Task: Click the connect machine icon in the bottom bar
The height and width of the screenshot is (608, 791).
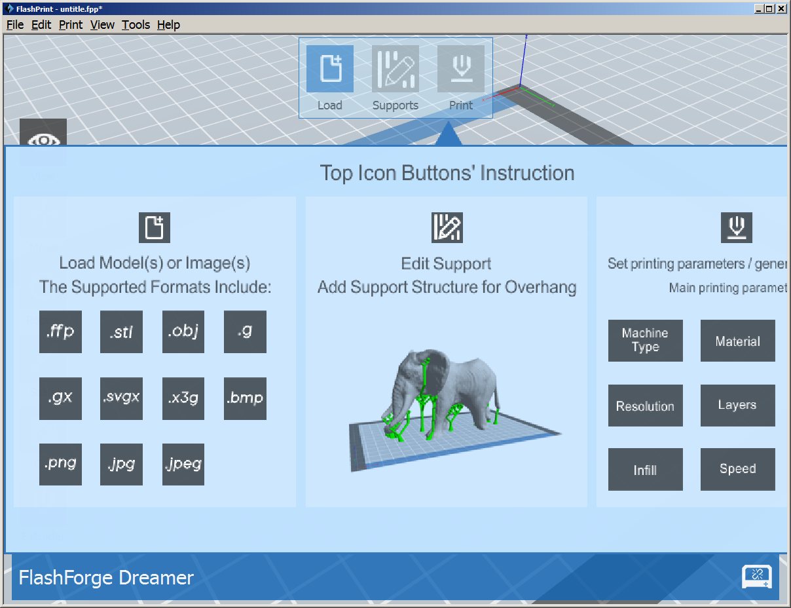Action: tap(757, 577)
